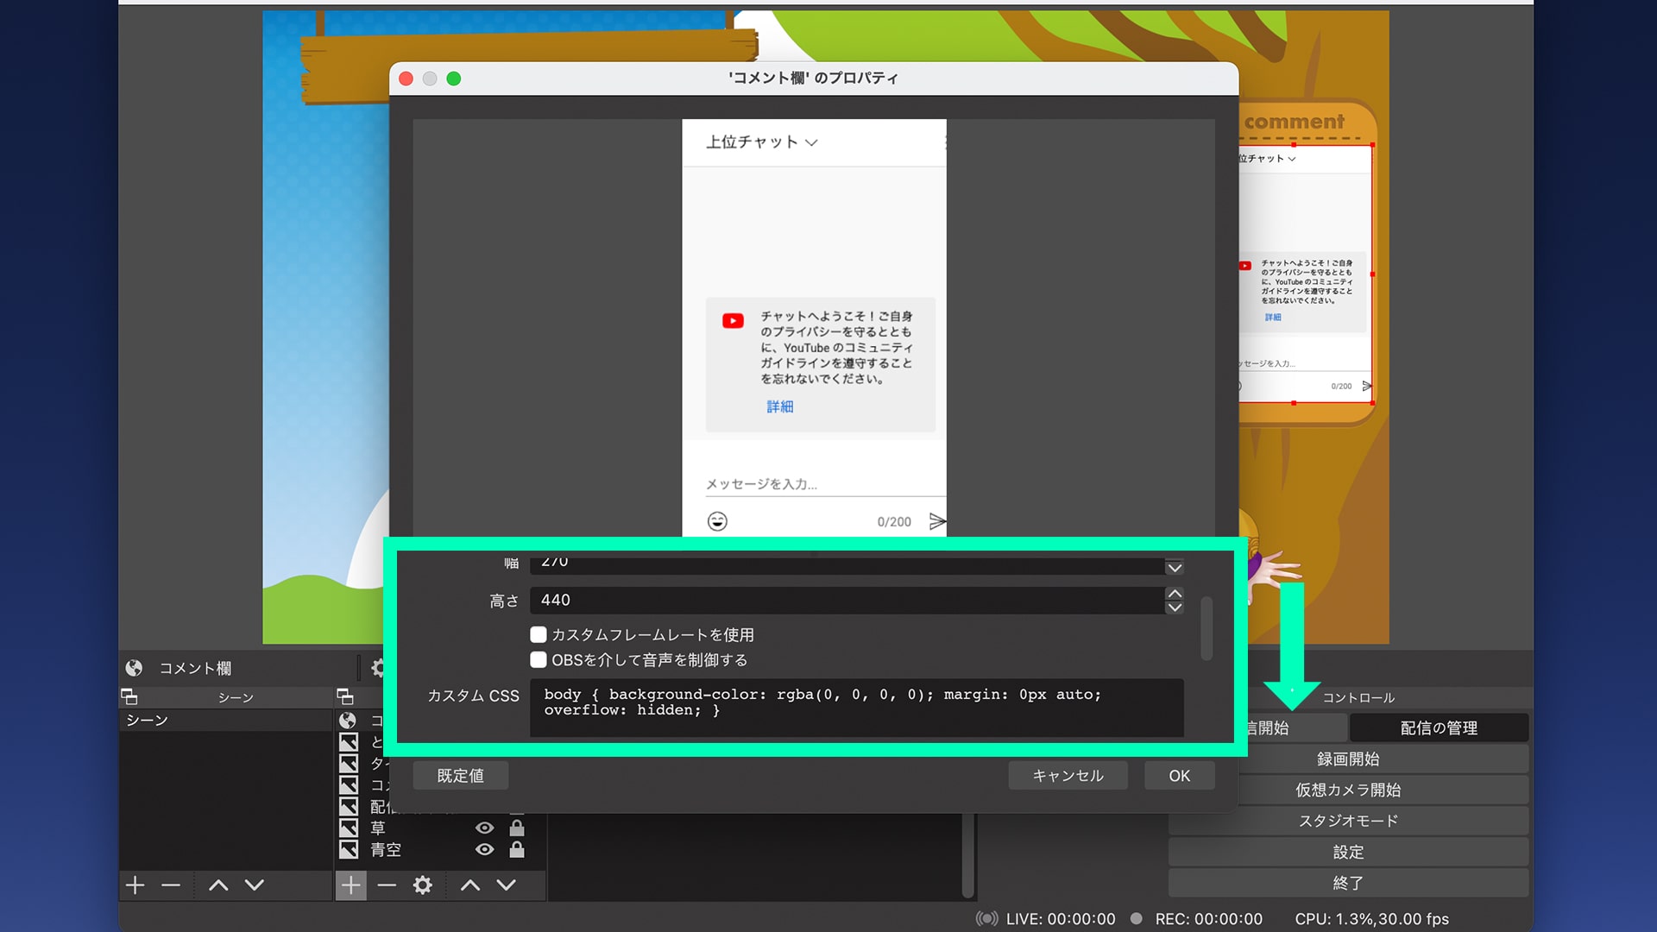Expand the 幅 value dropdown arrow
This screenshot has height=932, width=1657.
tap(1174, 567)
